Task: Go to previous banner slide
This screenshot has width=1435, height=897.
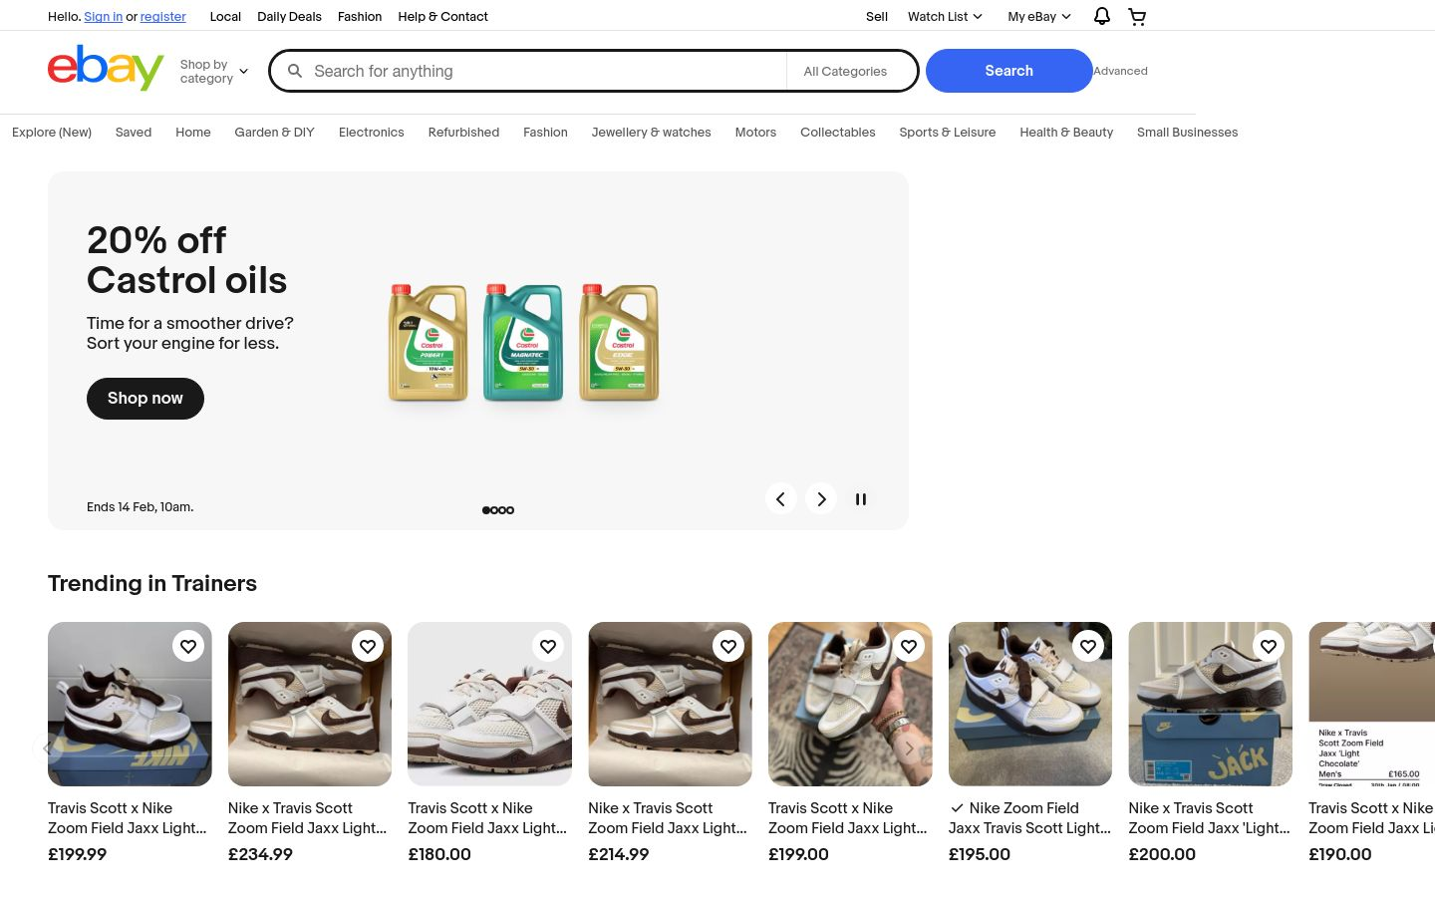Action: [781, 499]
